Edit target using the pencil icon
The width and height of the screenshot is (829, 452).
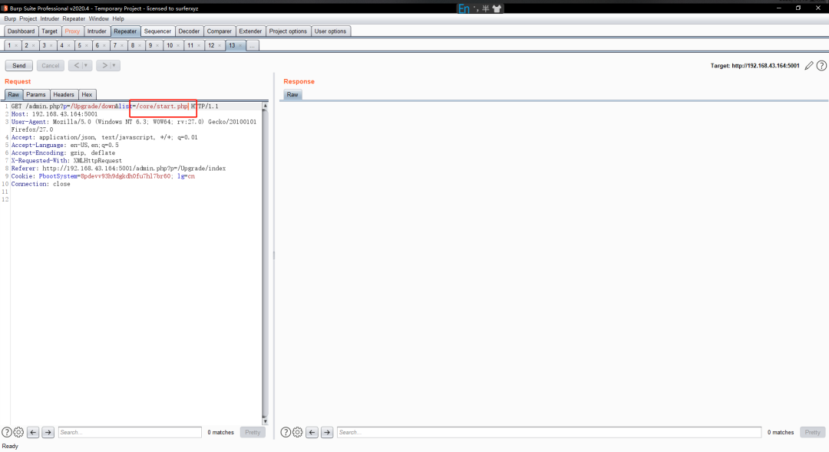click(809, 65)
